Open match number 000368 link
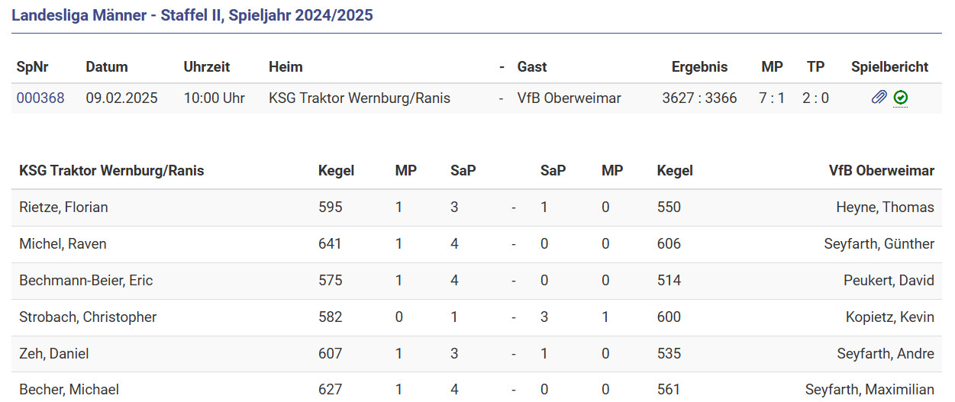 (x=40, y=98)
